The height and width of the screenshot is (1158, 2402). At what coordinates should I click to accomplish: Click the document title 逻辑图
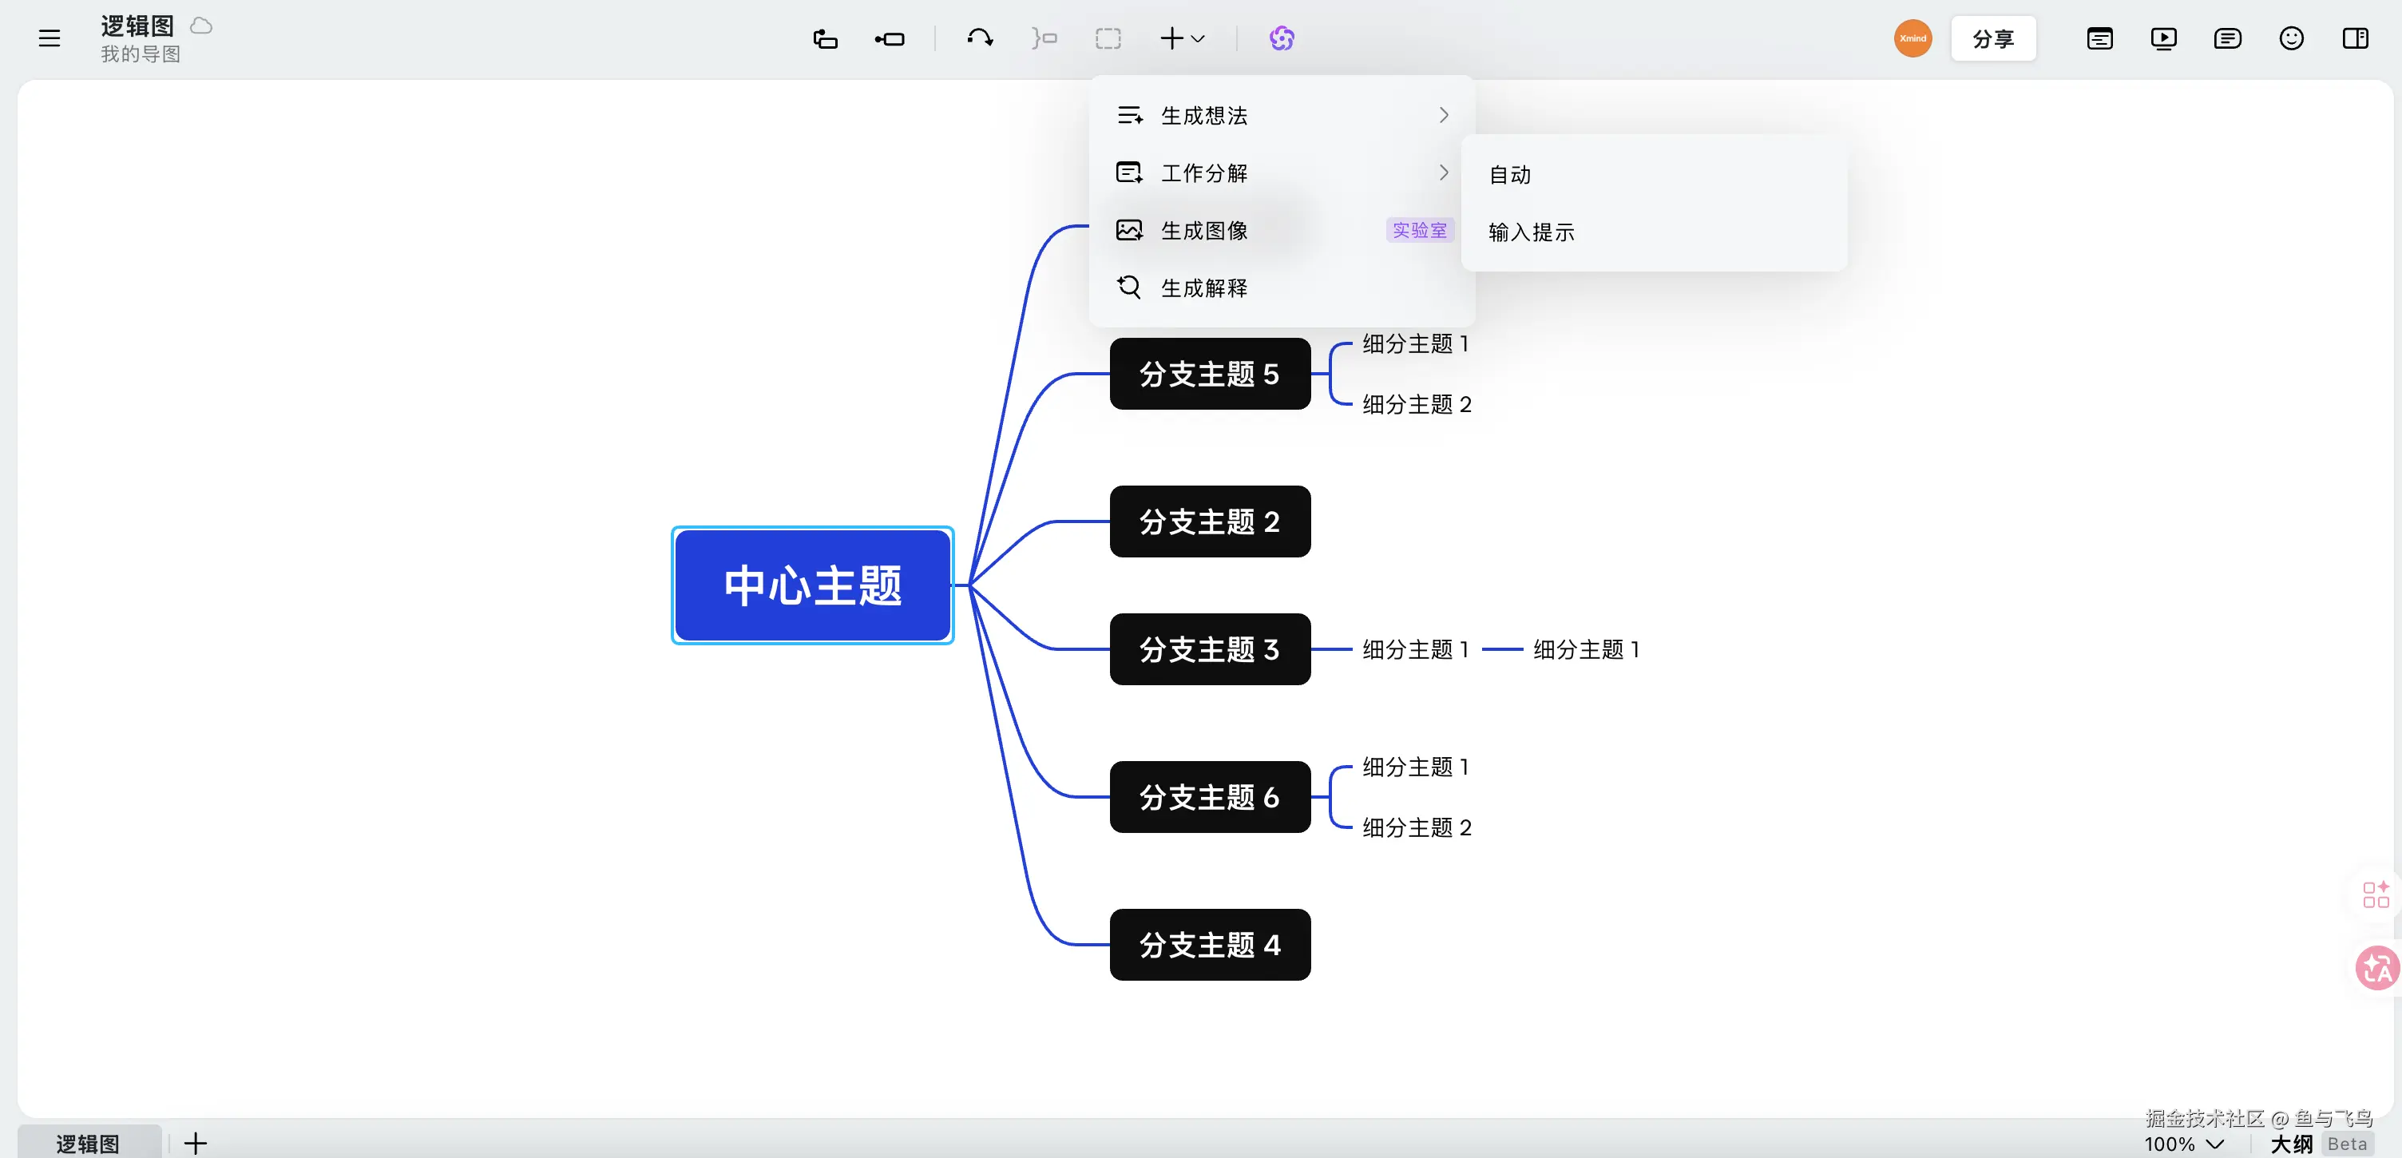tap(138, 26)
